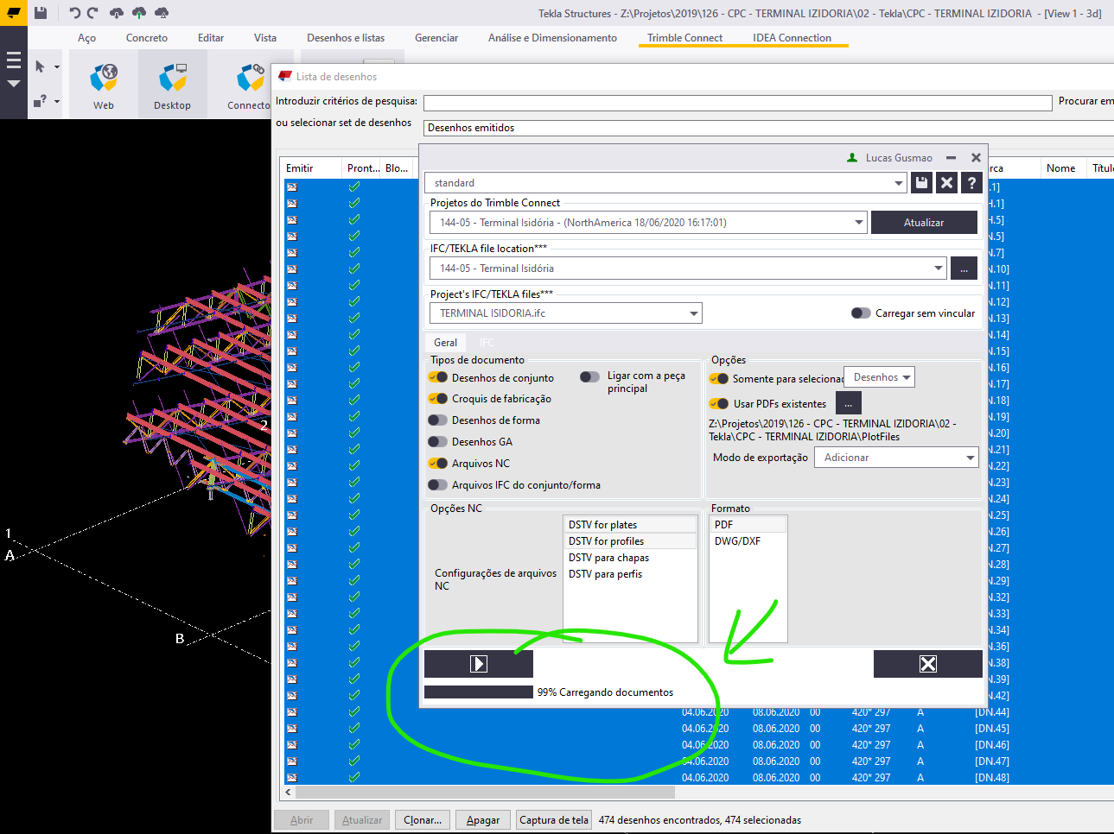This screenshot has height=834, width=1114.
Task: Start export with the play arrow button
Action: 478,663
